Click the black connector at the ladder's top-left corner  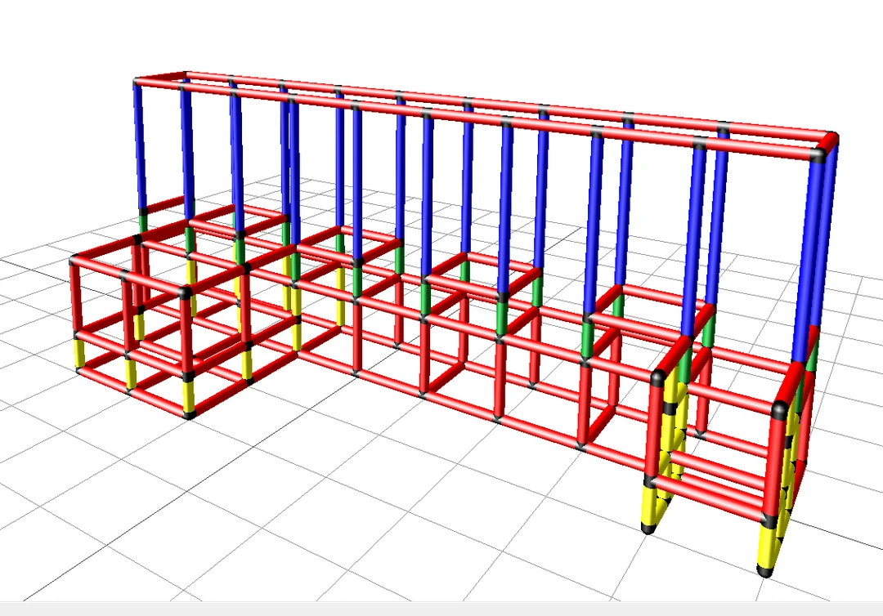(659, 377)
